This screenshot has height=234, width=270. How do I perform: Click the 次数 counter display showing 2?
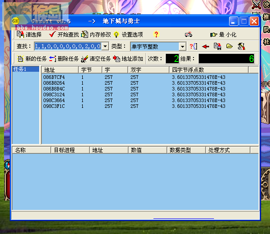tap(172, 59)
